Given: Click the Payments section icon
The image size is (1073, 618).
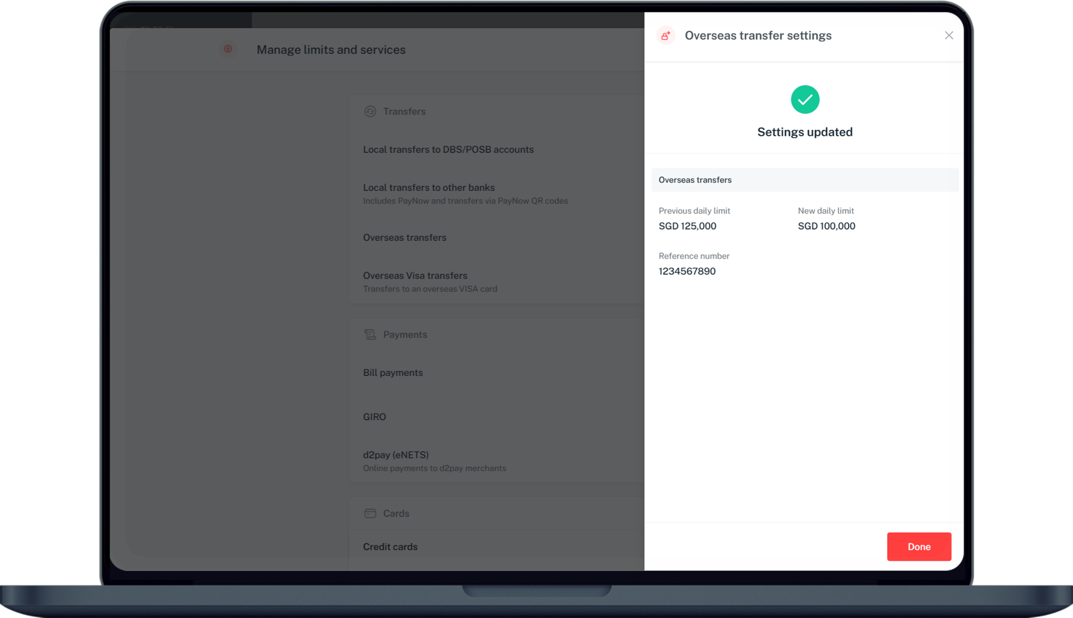Looking at the screenshot, I should pos(370,335).
